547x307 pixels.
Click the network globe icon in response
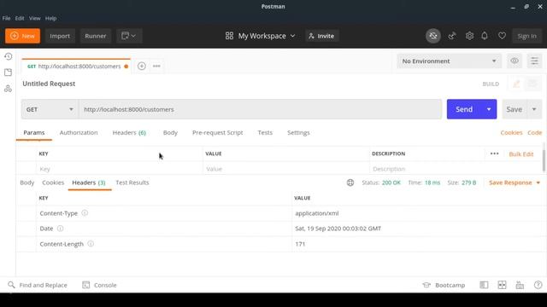(x=350, y=182)
